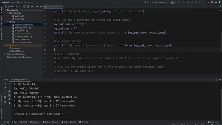
Task: Toggle Pull Requests sidebar button
Action: (1, 34)
